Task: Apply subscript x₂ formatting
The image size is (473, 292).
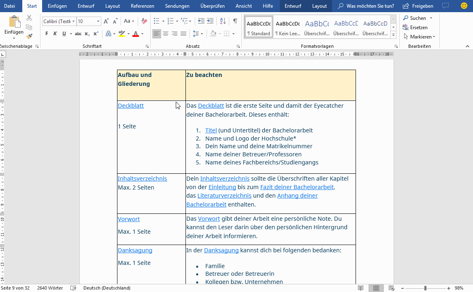Action: coord(87,34)
